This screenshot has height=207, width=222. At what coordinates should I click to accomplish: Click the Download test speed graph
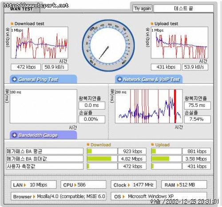point(40,43)
